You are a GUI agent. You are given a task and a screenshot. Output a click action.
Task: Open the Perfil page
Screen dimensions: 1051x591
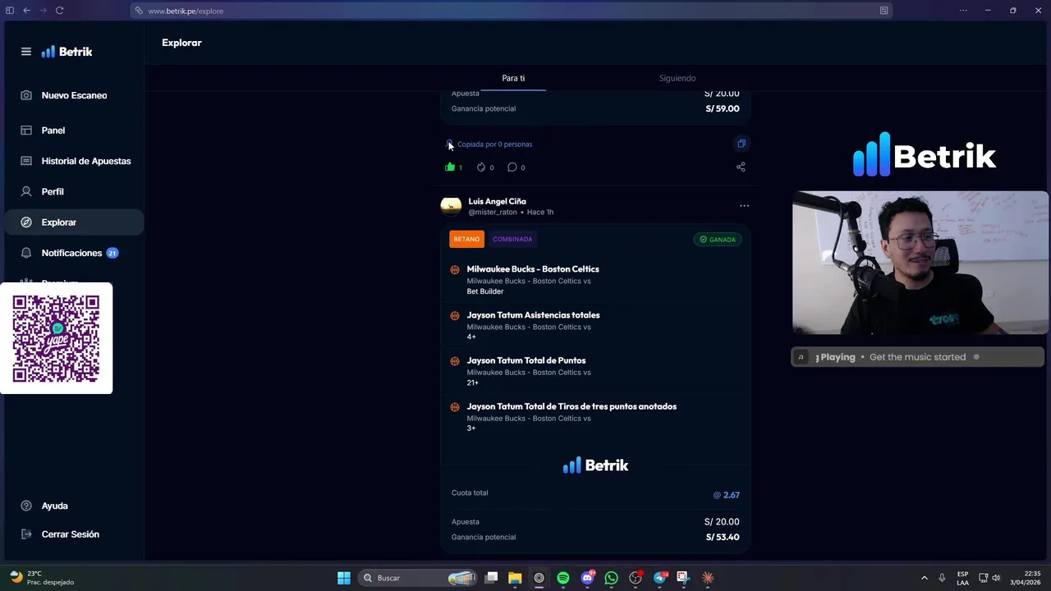pos(72,191)
